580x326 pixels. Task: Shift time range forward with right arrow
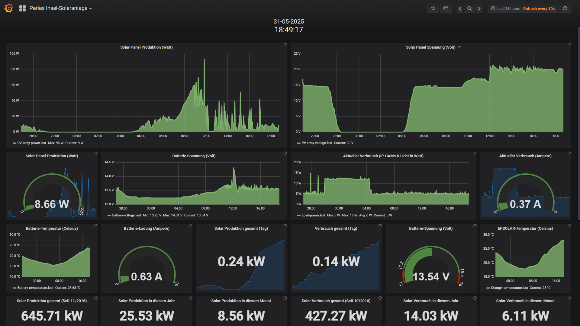click(x=479, y=8)
